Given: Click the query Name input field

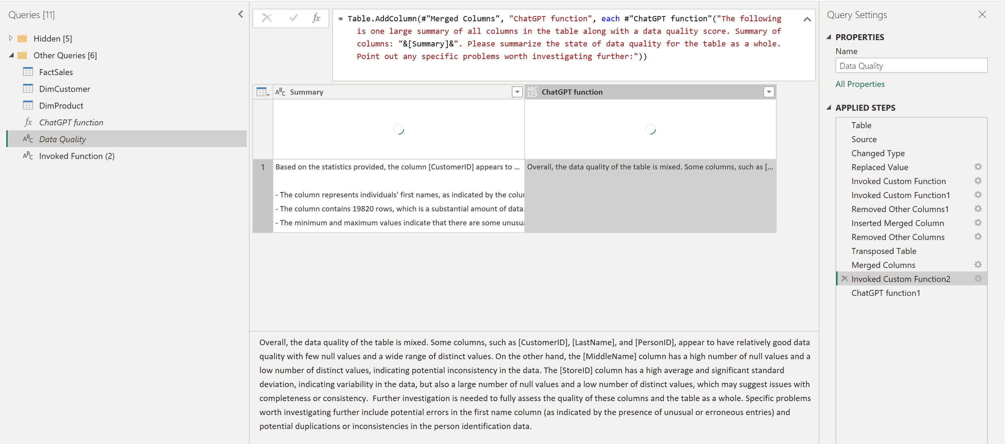Looking at the screenshot, I should point(911,66).
